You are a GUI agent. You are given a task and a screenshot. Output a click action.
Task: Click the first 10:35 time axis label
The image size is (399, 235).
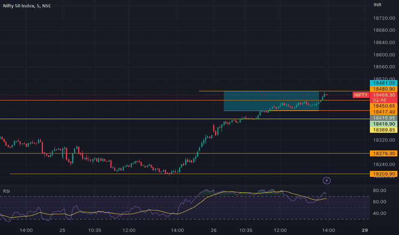[x=95, y=230]
